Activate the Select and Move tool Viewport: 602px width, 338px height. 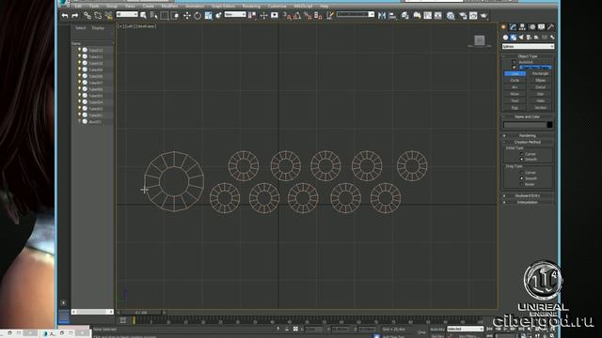(x=187, y=15)
